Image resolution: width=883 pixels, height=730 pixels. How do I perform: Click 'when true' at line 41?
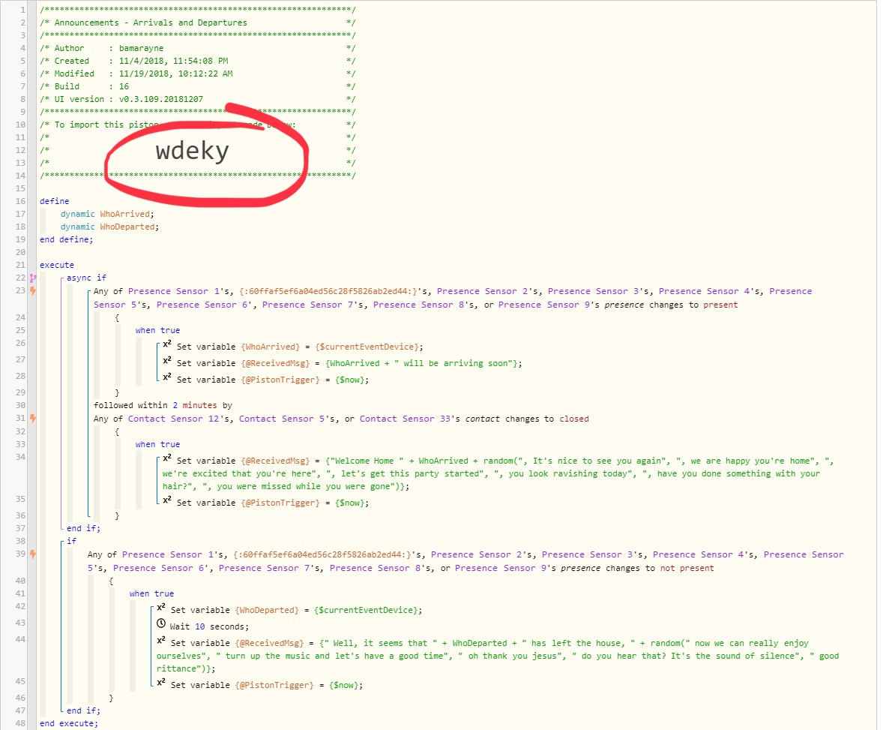tap(151, 593)
